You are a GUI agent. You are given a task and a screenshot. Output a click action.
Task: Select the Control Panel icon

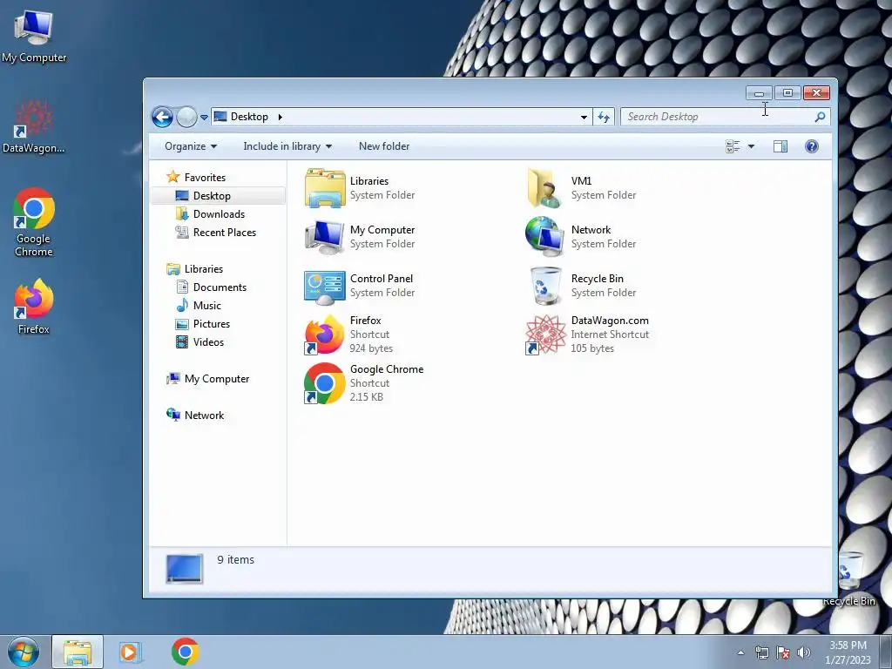[325, 287]
